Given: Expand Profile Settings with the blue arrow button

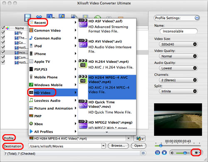Looking at the screenshot, I should tap(197, 18).
